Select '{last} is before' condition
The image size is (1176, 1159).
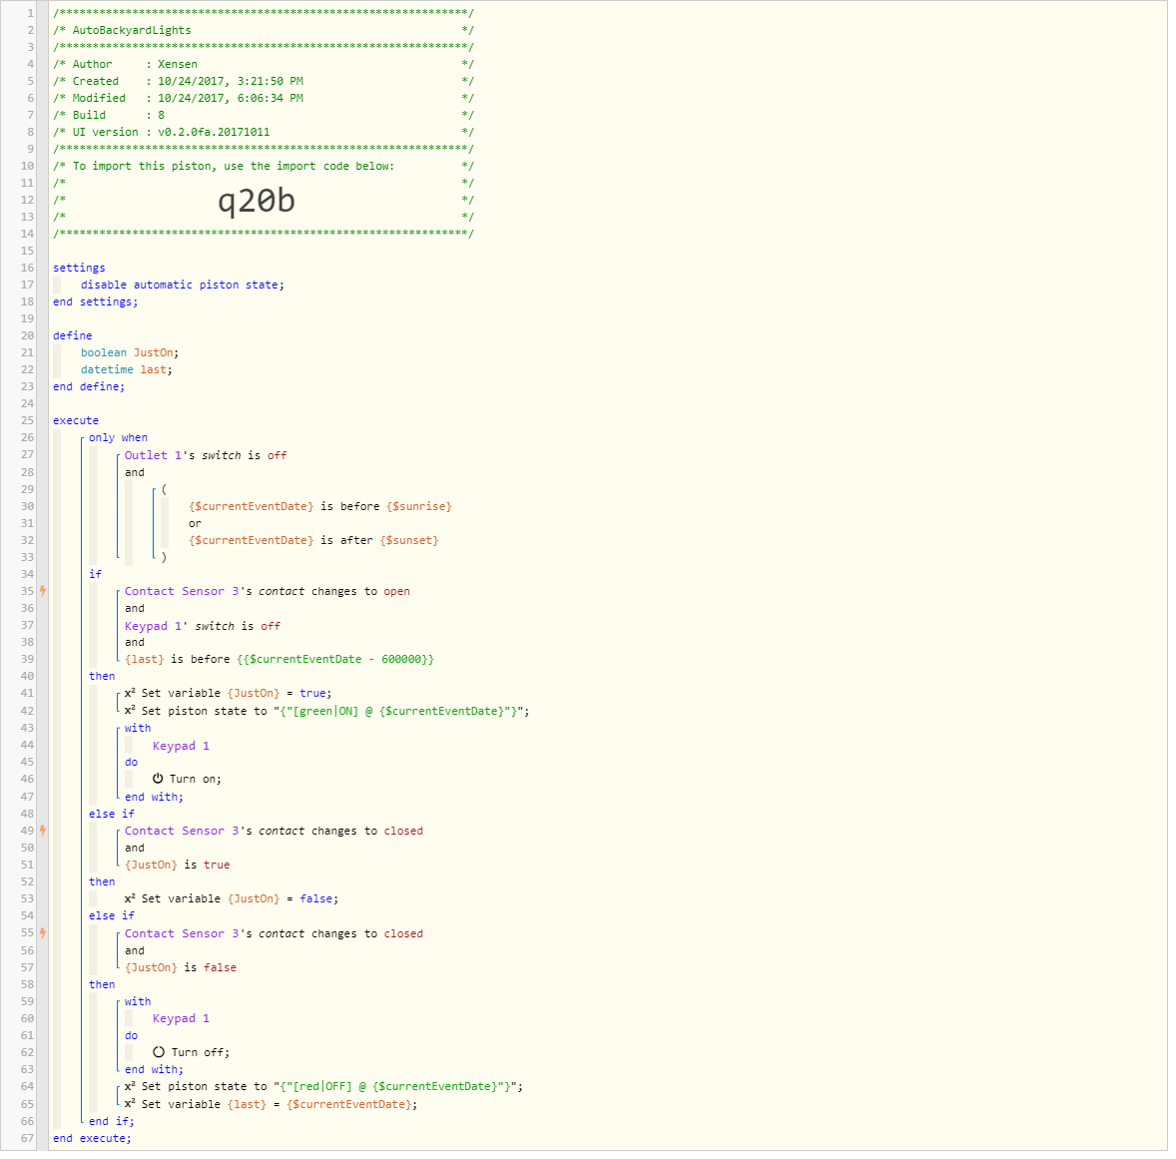(279, 660)
